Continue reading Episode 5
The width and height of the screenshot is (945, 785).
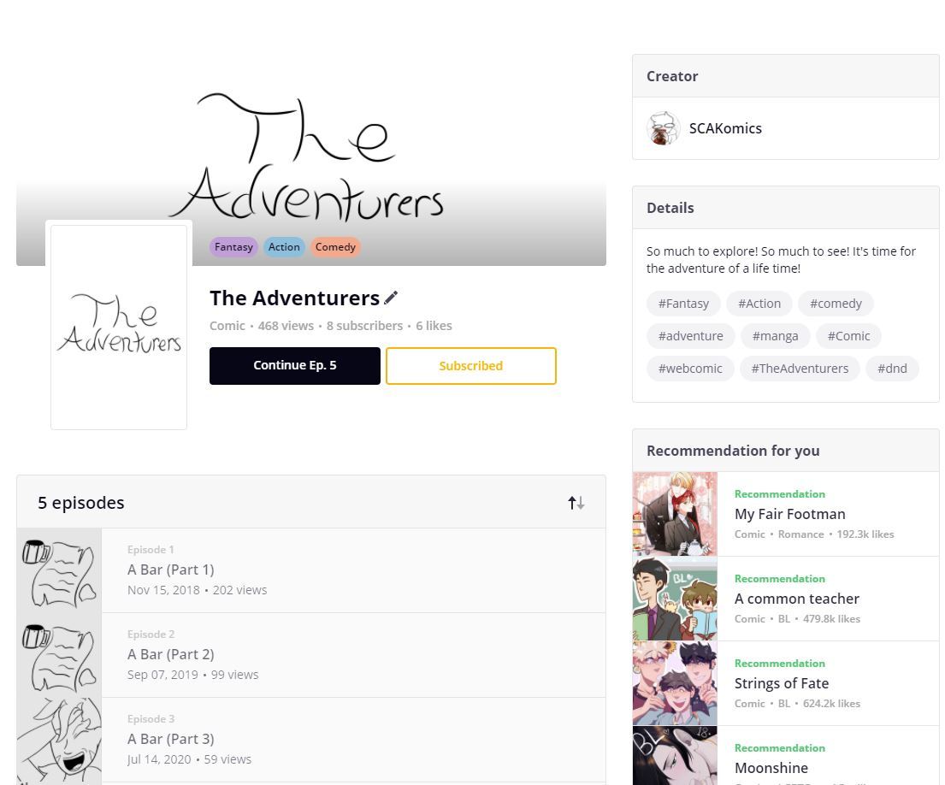pyautogui.click(x=295, y=366)
